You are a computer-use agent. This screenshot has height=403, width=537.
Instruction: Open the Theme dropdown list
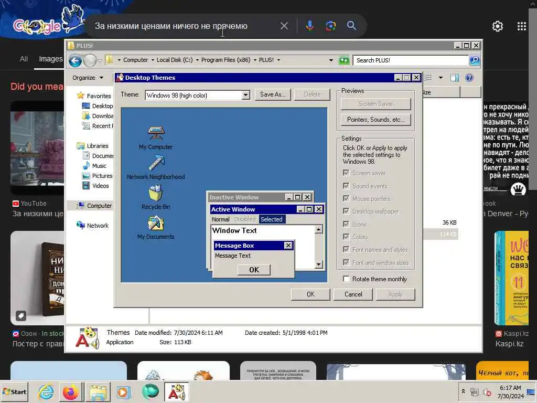(245, 96)
